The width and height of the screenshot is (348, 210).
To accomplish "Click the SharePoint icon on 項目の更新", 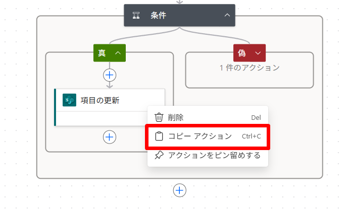I will tap(70, 100).
